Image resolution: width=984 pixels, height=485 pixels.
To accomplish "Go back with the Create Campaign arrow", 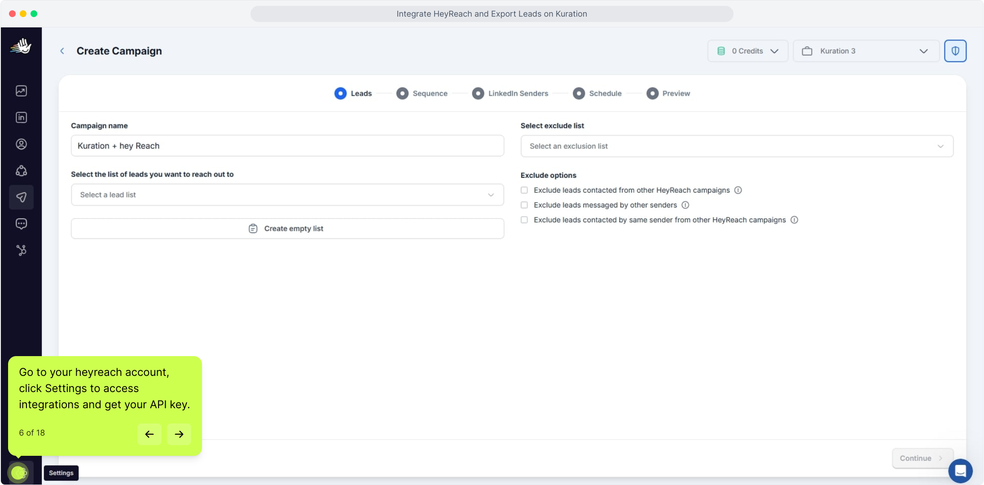I will 62,51.
